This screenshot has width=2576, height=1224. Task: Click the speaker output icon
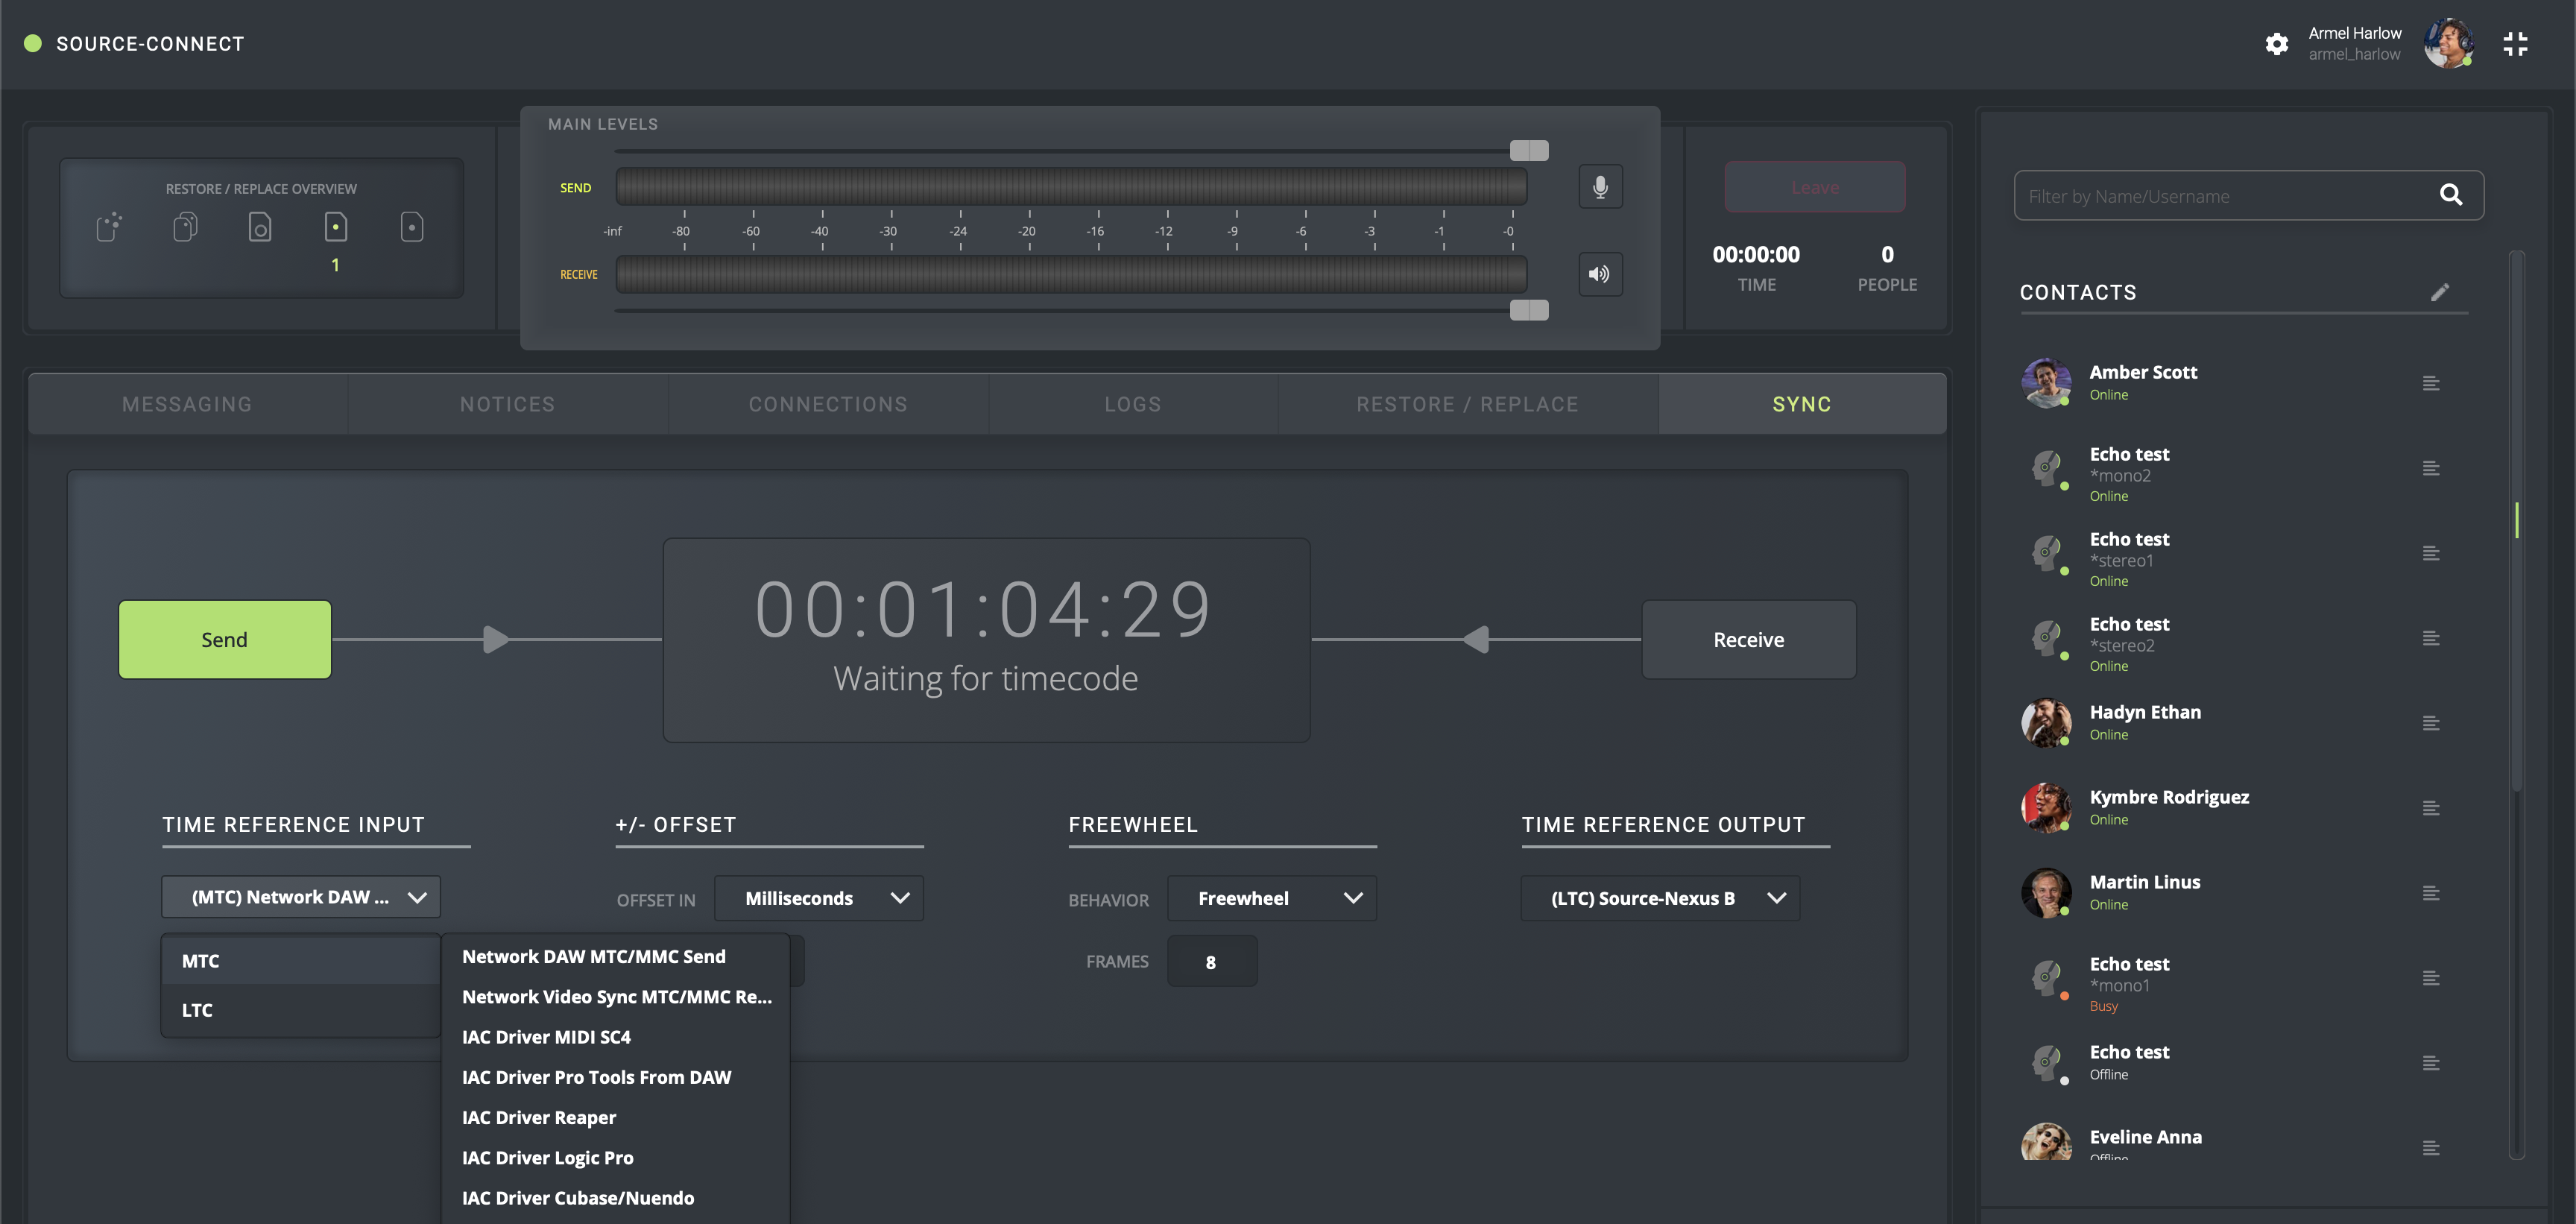coord(1600,274)
